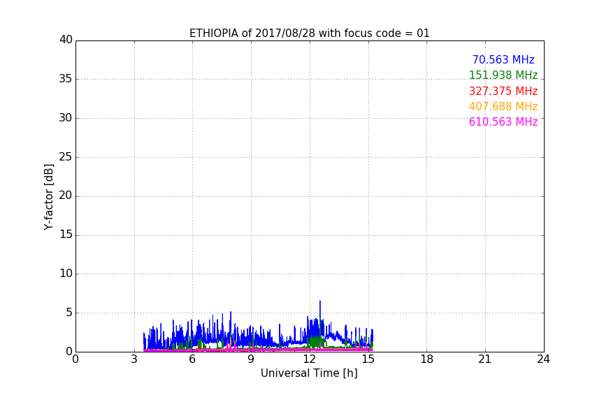Select the 407.688 MHz legend label
The image size is (604, 402).
coord(503,106)
